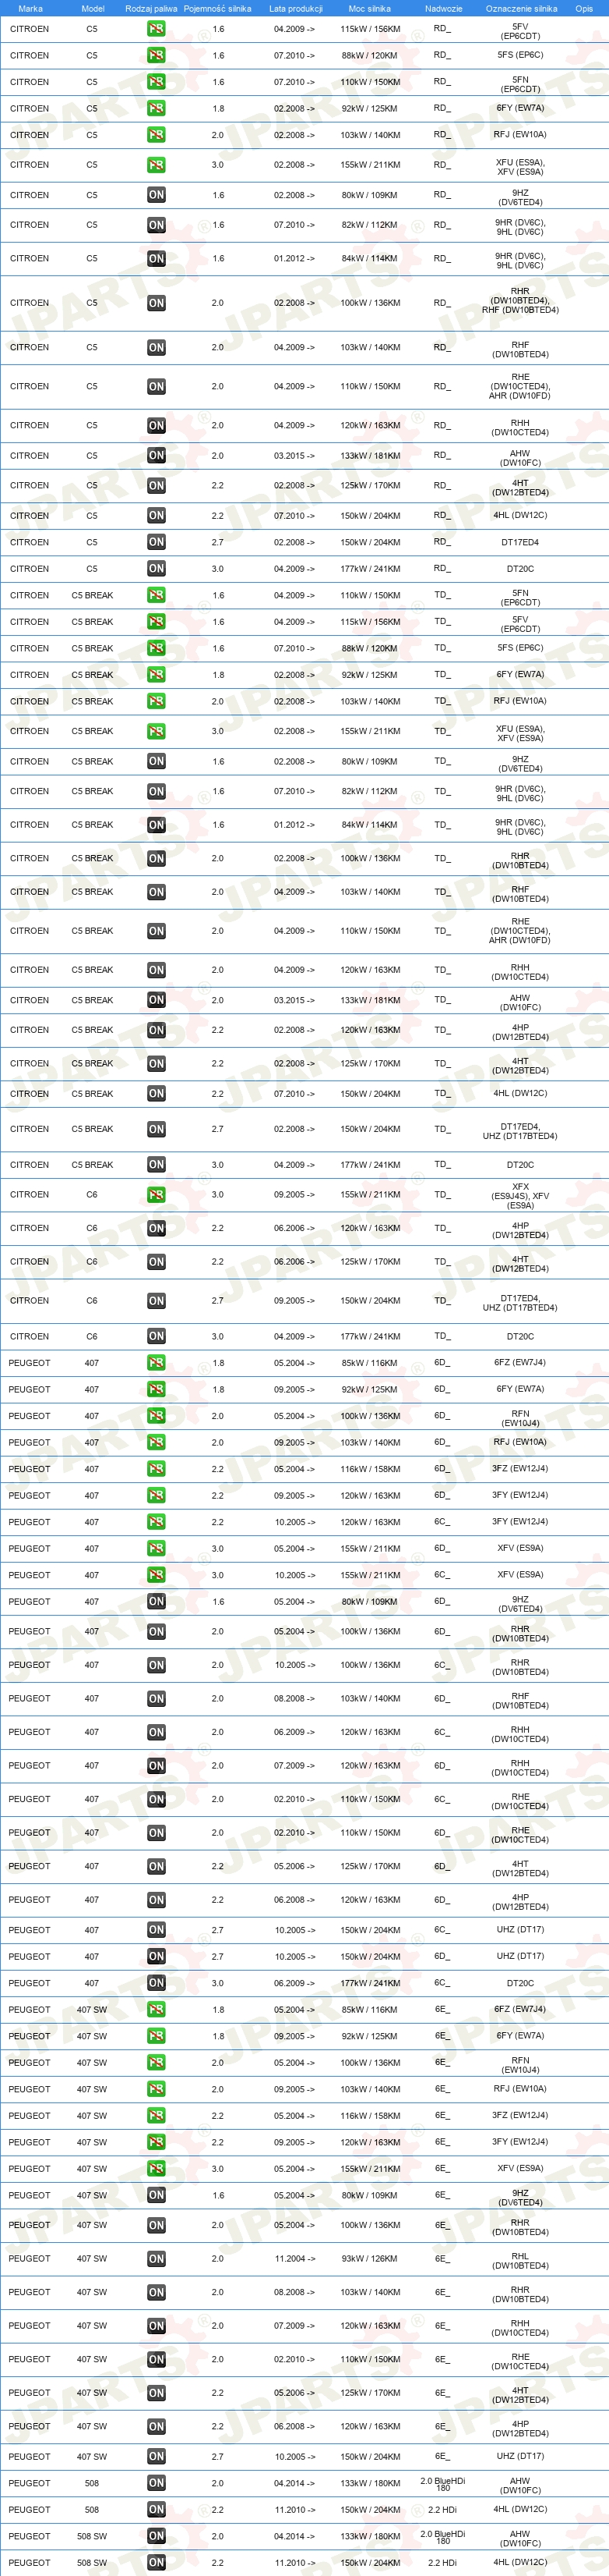Viewport: 609px width, 2576px height.
Task: Click petrol icon in Peugeot 407 6D_ 6FZ row
Action: (x=156, y=1363)
